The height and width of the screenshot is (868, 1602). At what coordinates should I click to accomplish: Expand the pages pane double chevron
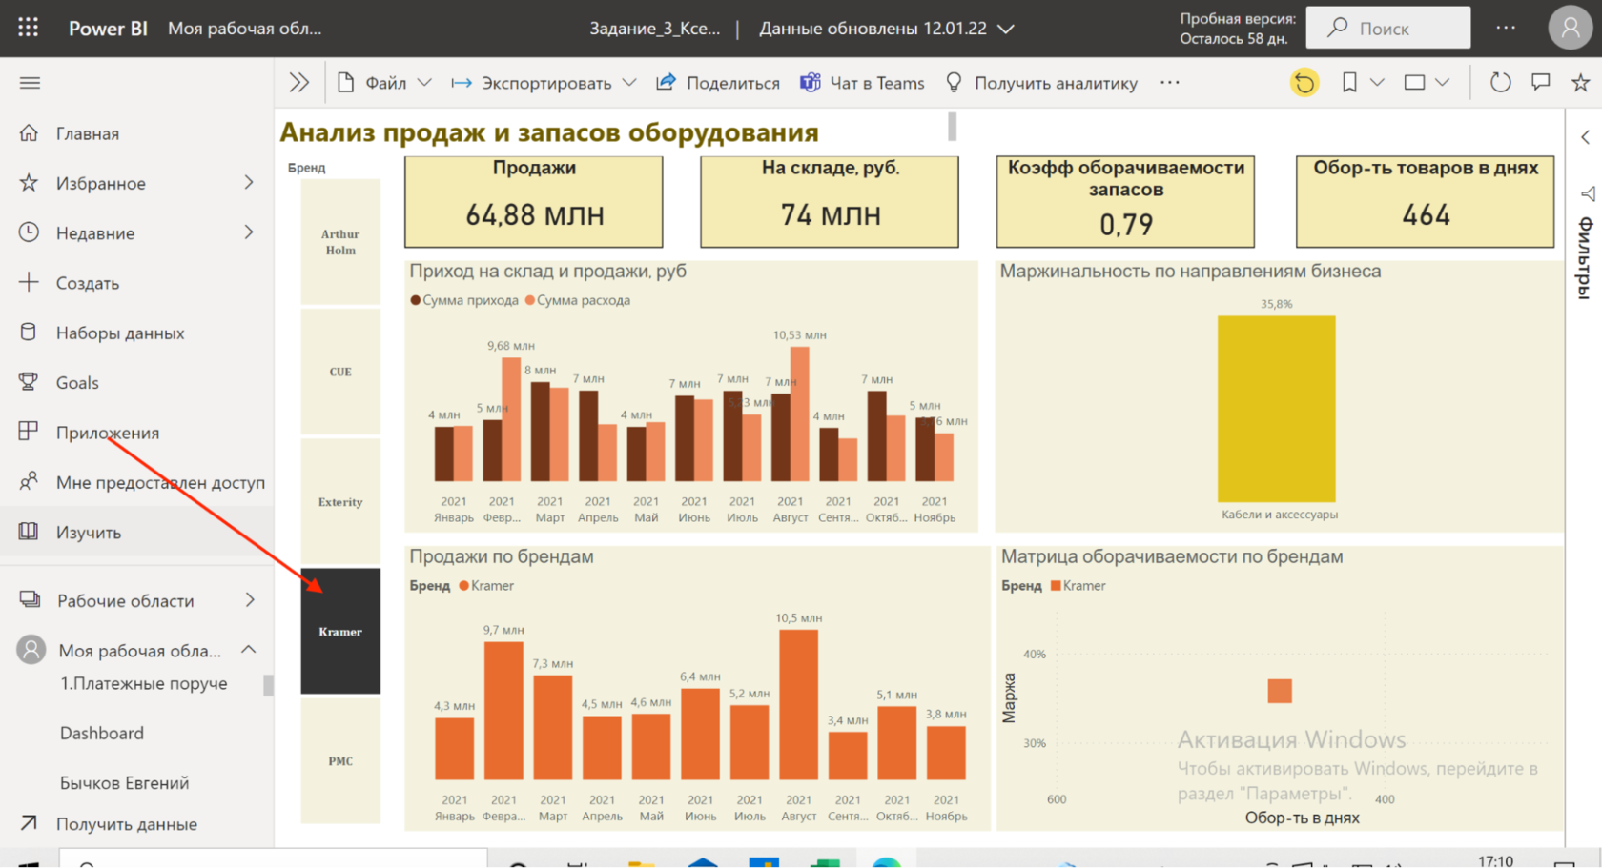pos(299,83)
